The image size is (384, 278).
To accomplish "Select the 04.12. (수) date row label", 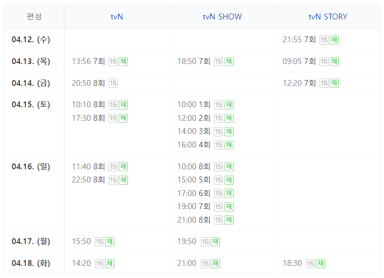I will coord(31,39).
